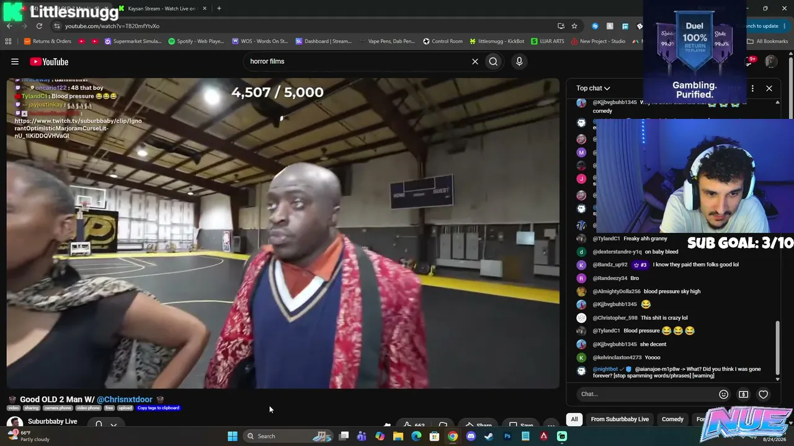Image resolution: width=794 pixels, height=446 pixels.
Task: Open the @AlmightyDolla256 chat username
Action: tap(617, 291)
